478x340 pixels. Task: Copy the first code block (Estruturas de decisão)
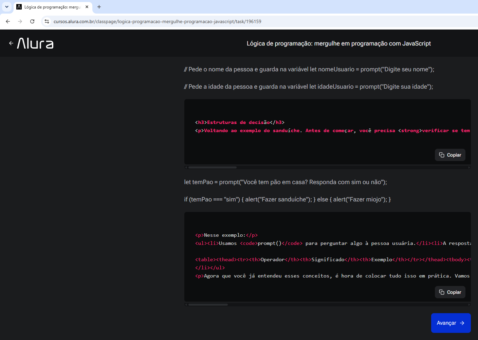coord(450,155)
